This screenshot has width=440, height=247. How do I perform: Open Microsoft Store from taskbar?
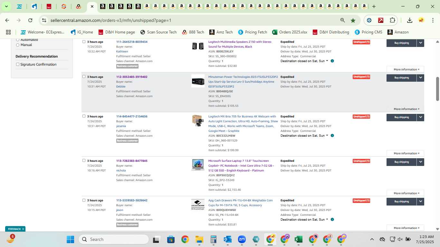tap(171, 239)
